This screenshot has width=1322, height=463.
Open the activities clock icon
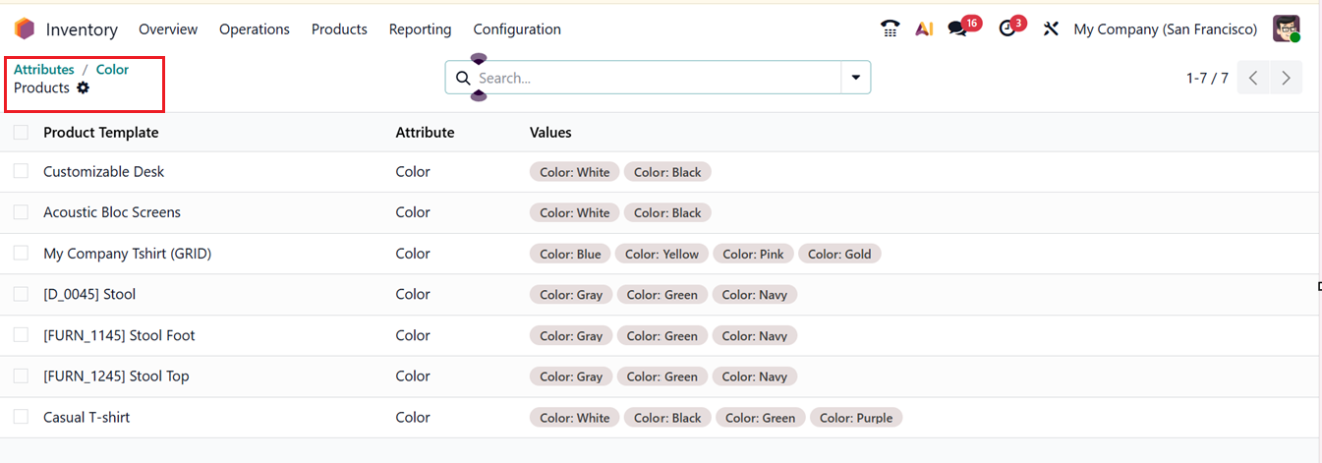1007,29
